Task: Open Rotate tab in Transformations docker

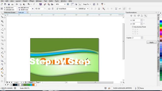Action: (x=135, y=16)
